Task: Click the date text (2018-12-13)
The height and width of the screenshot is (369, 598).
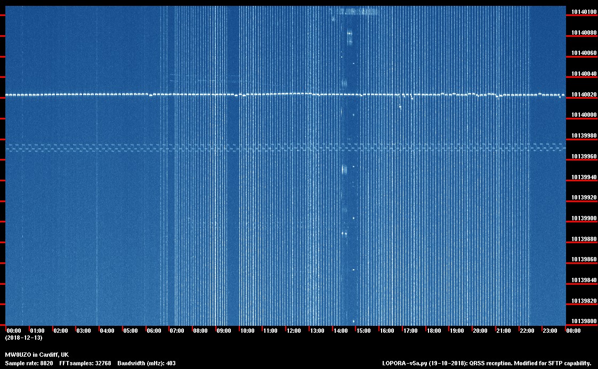Action: [23, 338]
